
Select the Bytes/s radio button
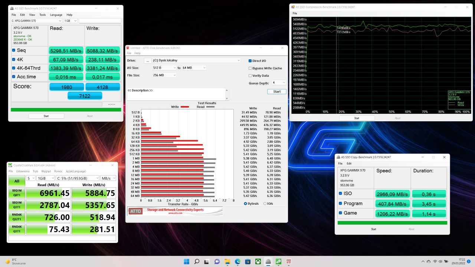click(x=246, y=204)
